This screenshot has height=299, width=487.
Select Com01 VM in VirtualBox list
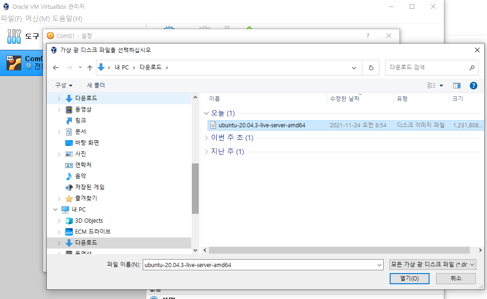point(22,62)
